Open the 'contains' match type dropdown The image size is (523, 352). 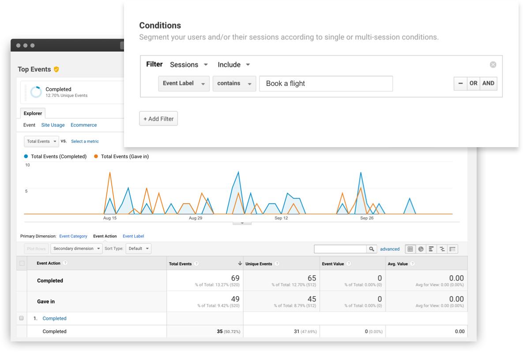point(234,83)
